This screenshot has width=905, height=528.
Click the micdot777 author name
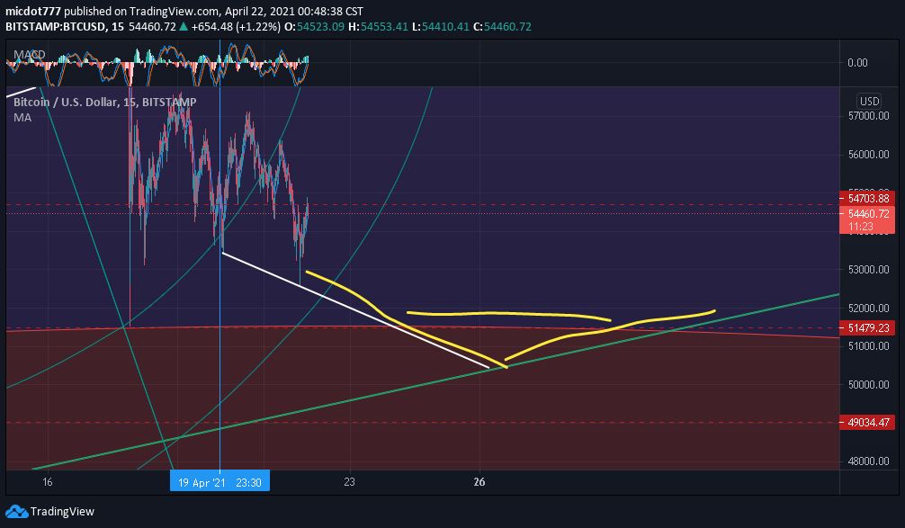click(x=33, y=11)
